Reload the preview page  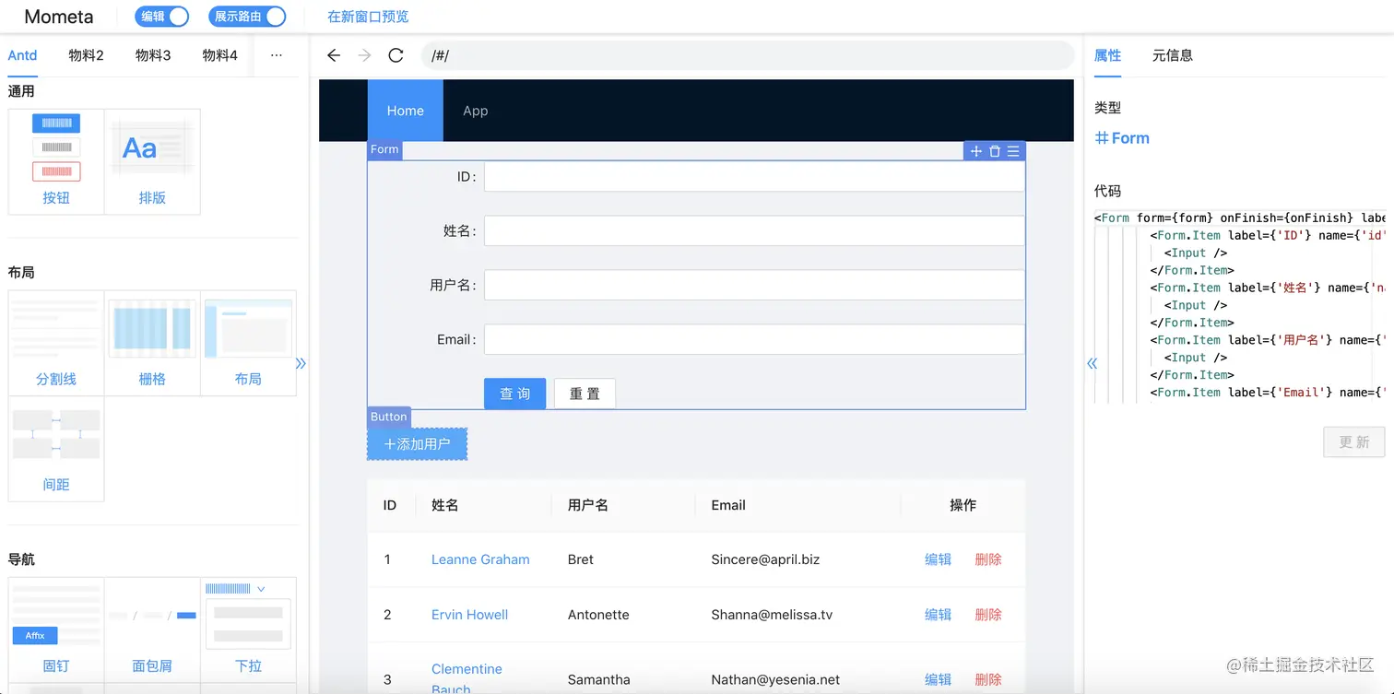pyautogui.click(x=396, y=55)
